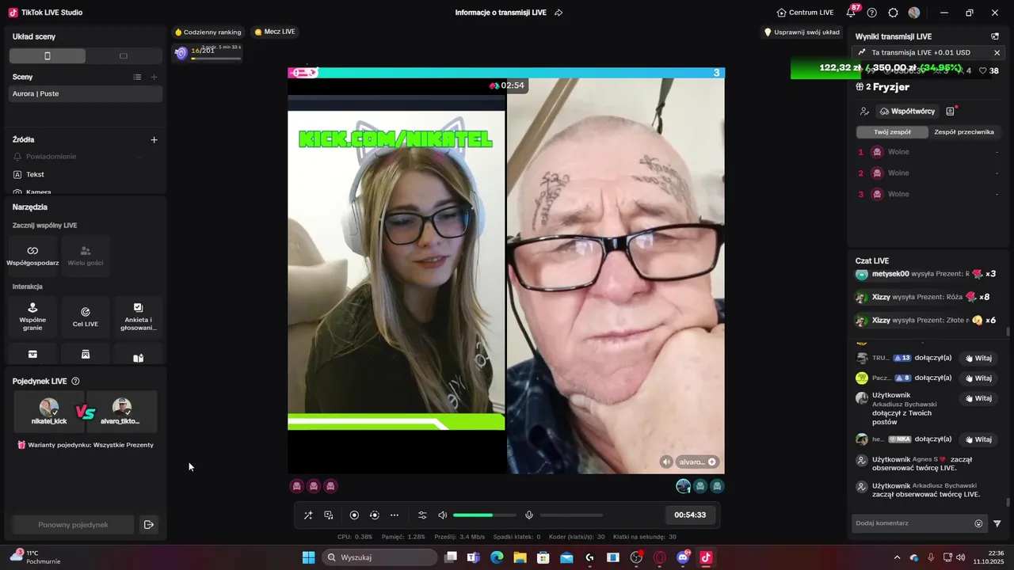Click Windows Start button
Viewport: 1014px width, 570px height.
click(x=308, y=557)
